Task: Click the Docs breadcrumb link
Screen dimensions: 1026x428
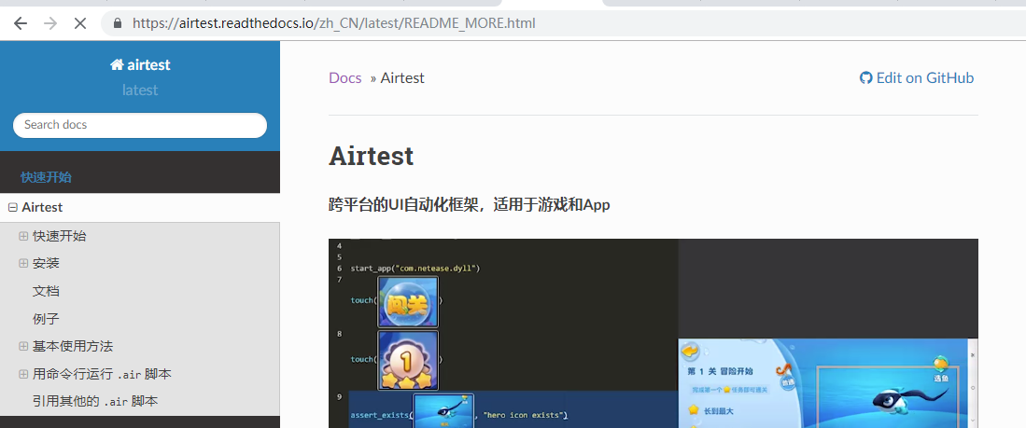Action: click(x=344, y=77)
